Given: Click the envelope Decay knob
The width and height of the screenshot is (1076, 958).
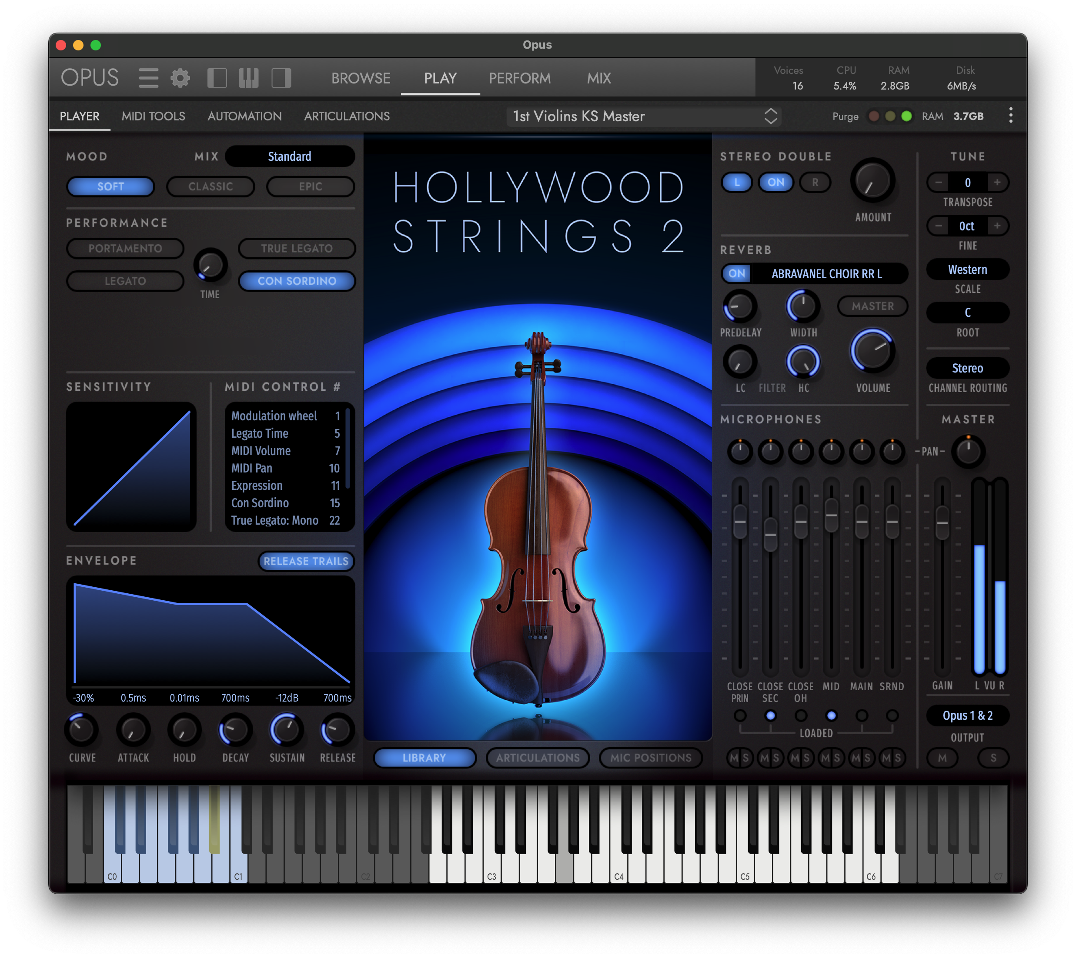Looking at the screenshot, I should pyautogui.click(x=235, y=730).
